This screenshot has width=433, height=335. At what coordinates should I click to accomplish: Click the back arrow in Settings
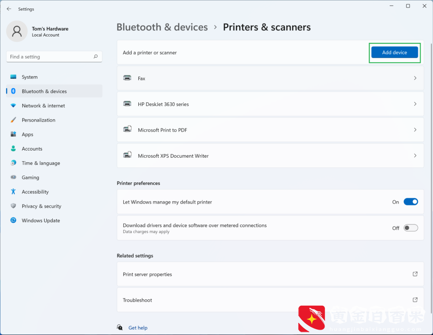pyautogui.click(x=9, y=9)
